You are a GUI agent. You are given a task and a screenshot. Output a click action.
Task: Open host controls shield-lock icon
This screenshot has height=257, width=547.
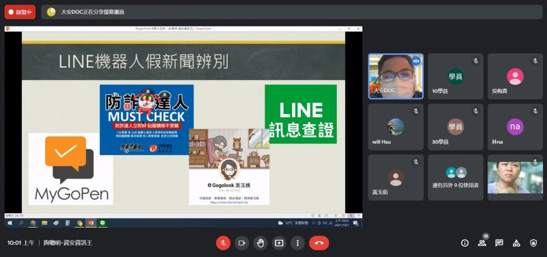[533, 243]
